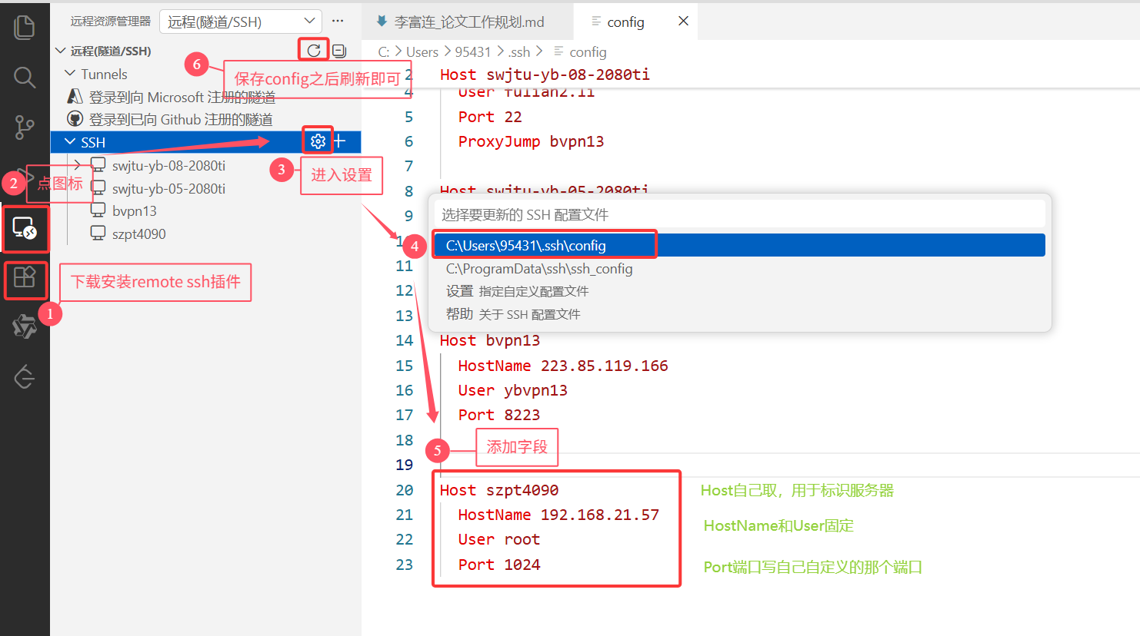Open SSH settings via the gear icon

click(317, 141)
